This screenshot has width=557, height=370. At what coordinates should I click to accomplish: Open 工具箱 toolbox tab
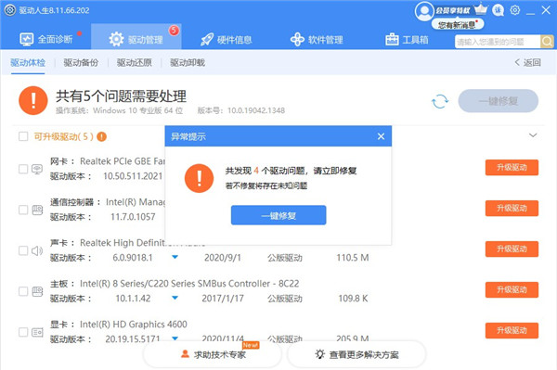point(407,39)
